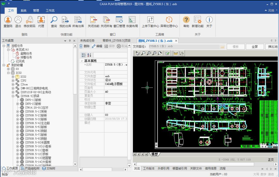This screenshot has width=279, height=177.
Task: Switch to 哪里被引用 bottom tab
Action: tap(180, 168)
